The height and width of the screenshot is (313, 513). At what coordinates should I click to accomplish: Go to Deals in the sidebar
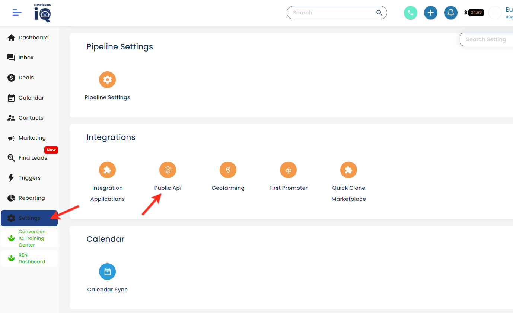(29, 78)
